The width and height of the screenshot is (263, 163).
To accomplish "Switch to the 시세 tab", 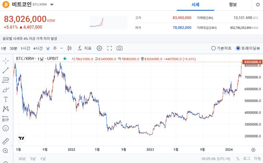I will coord(195,5).
